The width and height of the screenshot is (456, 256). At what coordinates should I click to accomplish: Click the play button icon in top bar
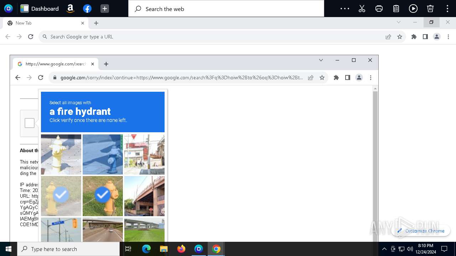point(413,9)
